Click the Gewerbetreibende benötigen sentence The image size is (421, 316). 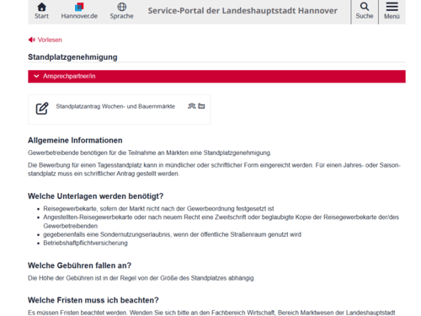click(x=150, y=153)
